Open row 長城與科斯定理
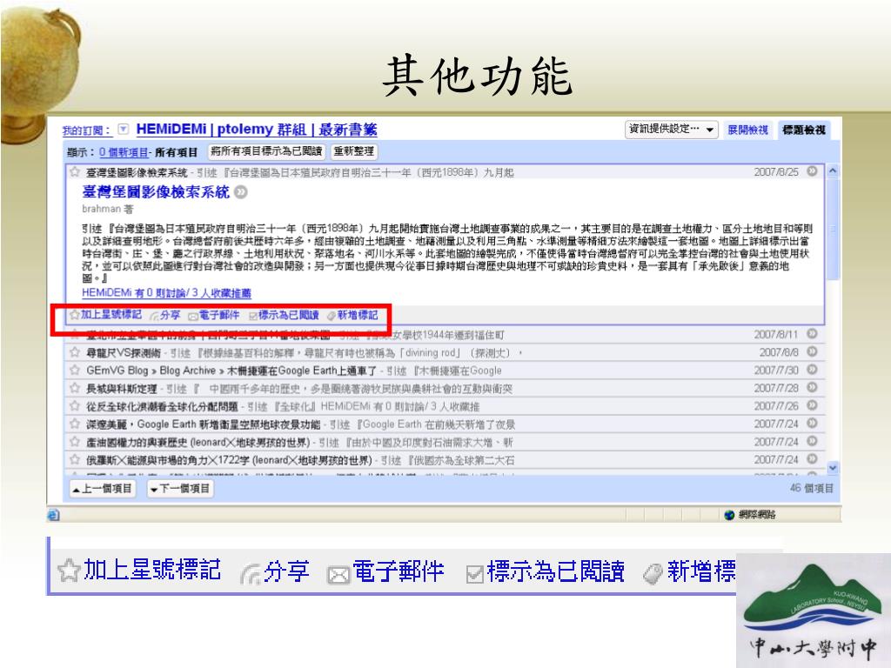This screenshot has width=891, height=668. click(x=445, y=389)
